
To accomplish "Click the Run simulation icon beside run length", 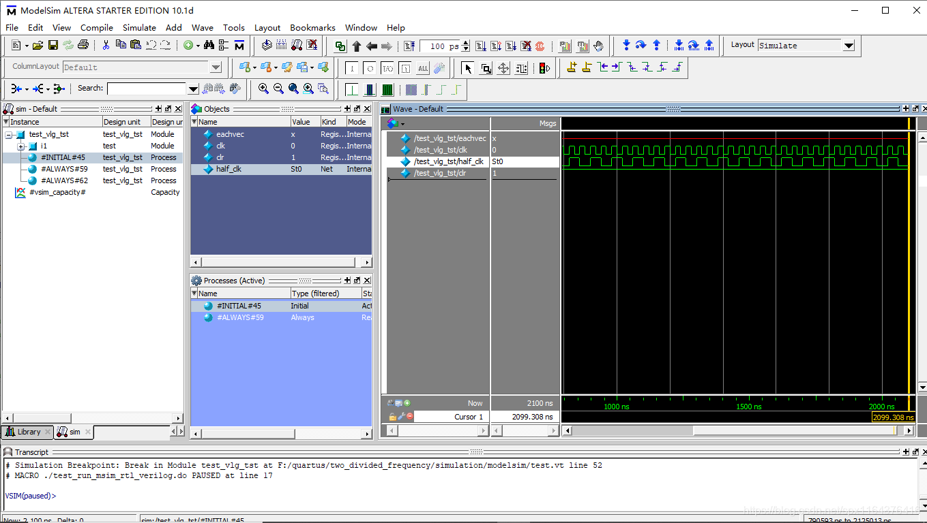I will [481, 46].
